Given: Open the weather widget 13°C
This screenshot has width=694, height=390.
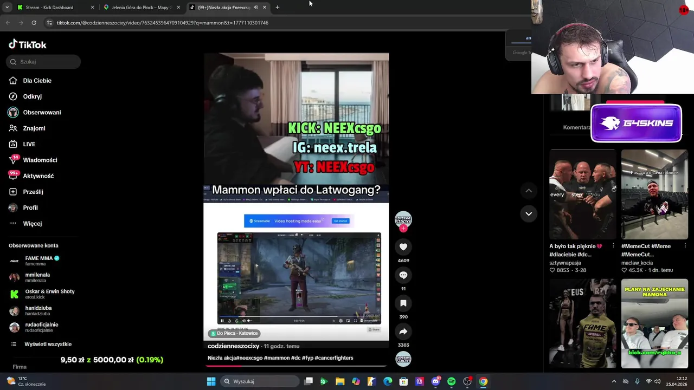Looking at the screenshot, I should tap(27, 381).
